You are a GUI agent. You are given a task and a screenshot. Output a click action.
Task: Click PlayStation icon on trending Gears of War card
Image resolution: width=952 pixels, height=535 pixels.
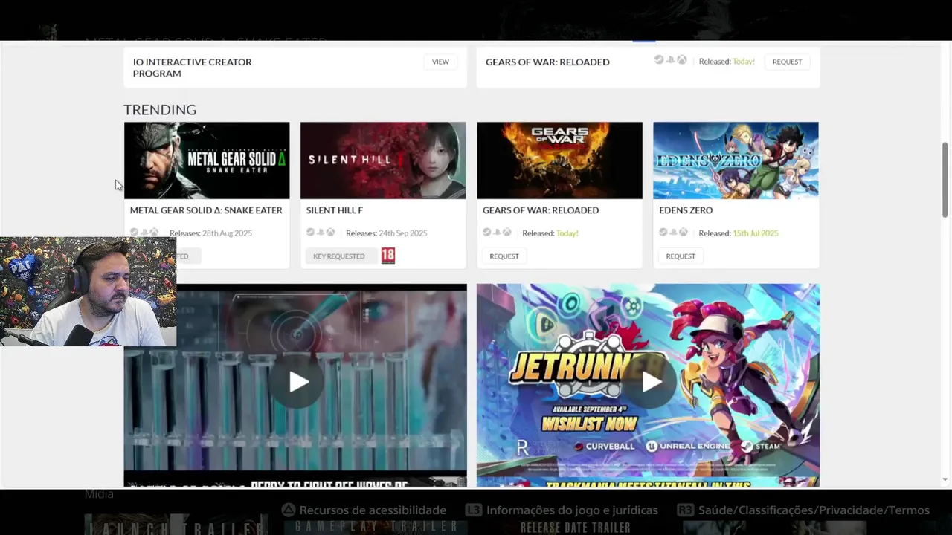pos(497,233)
